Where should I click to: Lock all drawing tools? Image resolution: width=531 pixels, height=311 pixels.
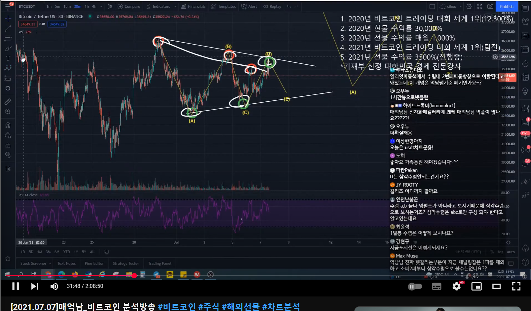tap(8, 145)
